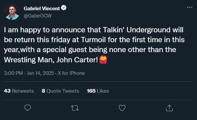Click the blue verified checkmark badge
197x120 pixels.
click(x=64, y=8)
